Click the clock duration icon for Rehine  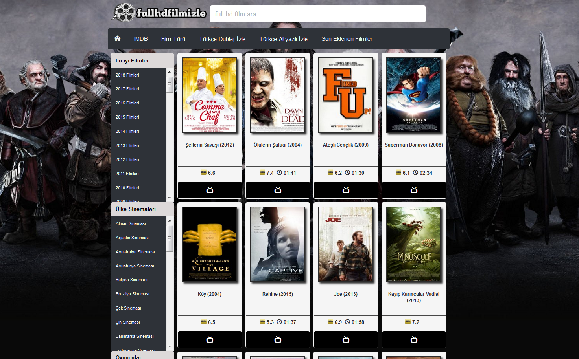coord(279,322)
